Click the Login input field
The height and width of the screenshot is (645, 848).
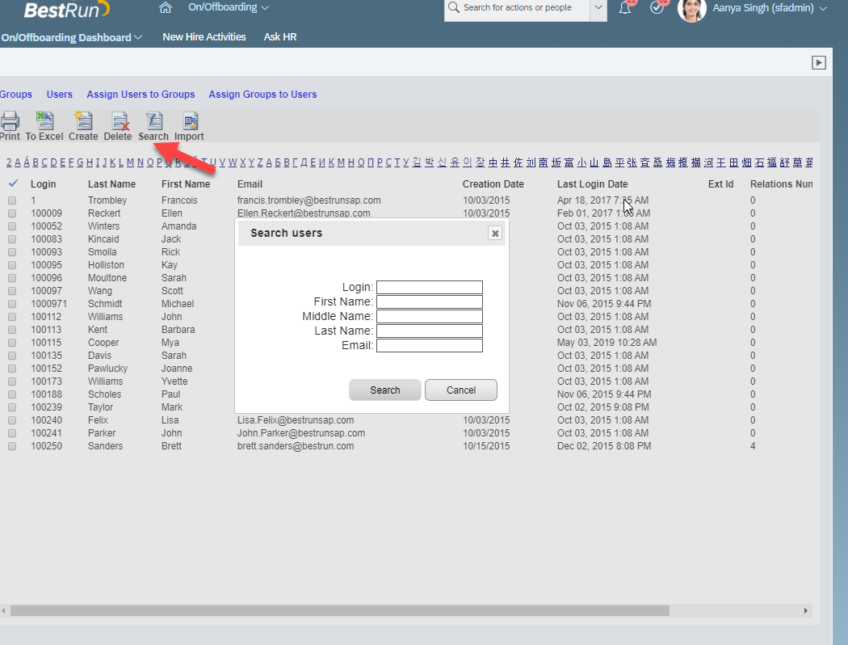(430, 287)
